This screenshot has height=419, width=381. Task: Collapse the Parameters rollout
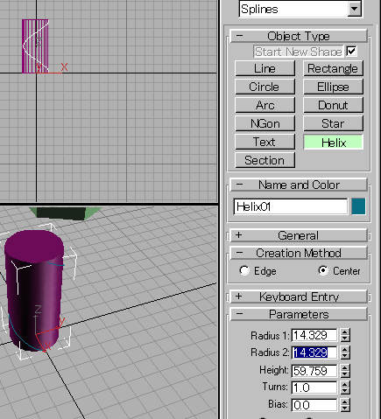(x=299, y=314)
